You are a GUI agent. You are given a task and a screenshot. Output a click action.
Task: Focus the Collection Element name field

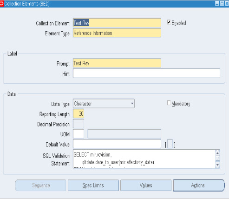click(117, 23)
